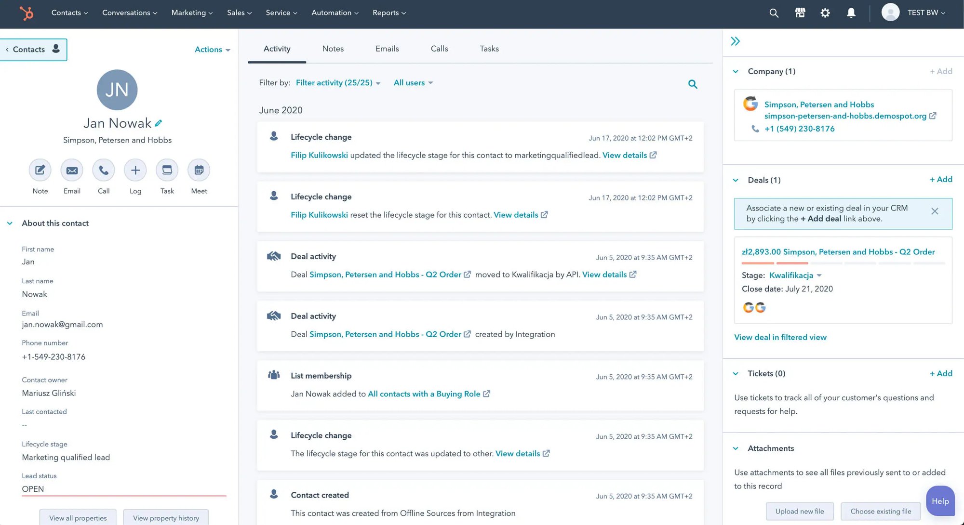Switch to the Emails tab
Viewport: 964px width, 525px height.
[x=387, y=49]
